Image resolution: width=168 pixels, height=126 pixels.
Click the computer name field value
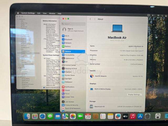click(136, 46)
